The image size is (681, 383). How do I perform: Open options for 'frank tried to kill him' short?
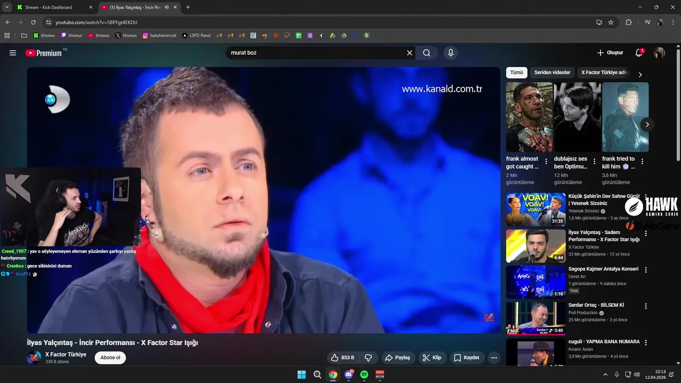pos(642,161)
